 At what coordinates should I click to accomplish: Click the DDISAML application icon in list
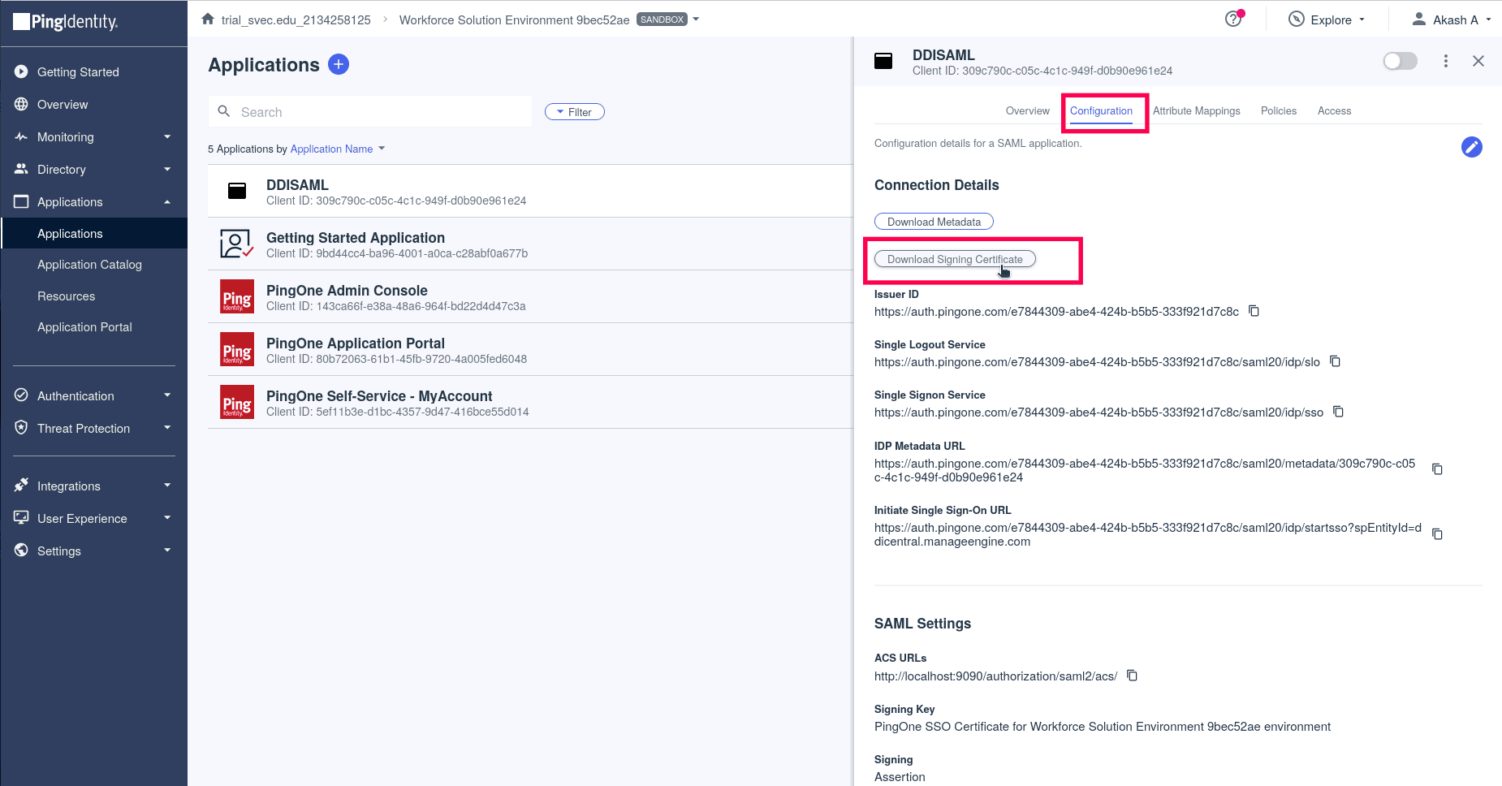[x=237, y=191]
